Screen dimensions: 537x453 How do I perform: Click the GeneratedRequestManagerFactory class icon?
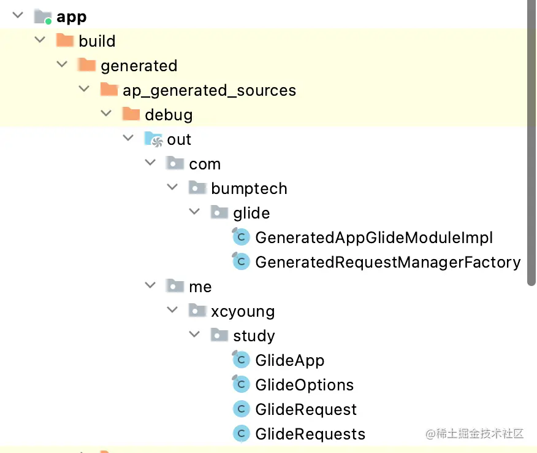[241, 261]
